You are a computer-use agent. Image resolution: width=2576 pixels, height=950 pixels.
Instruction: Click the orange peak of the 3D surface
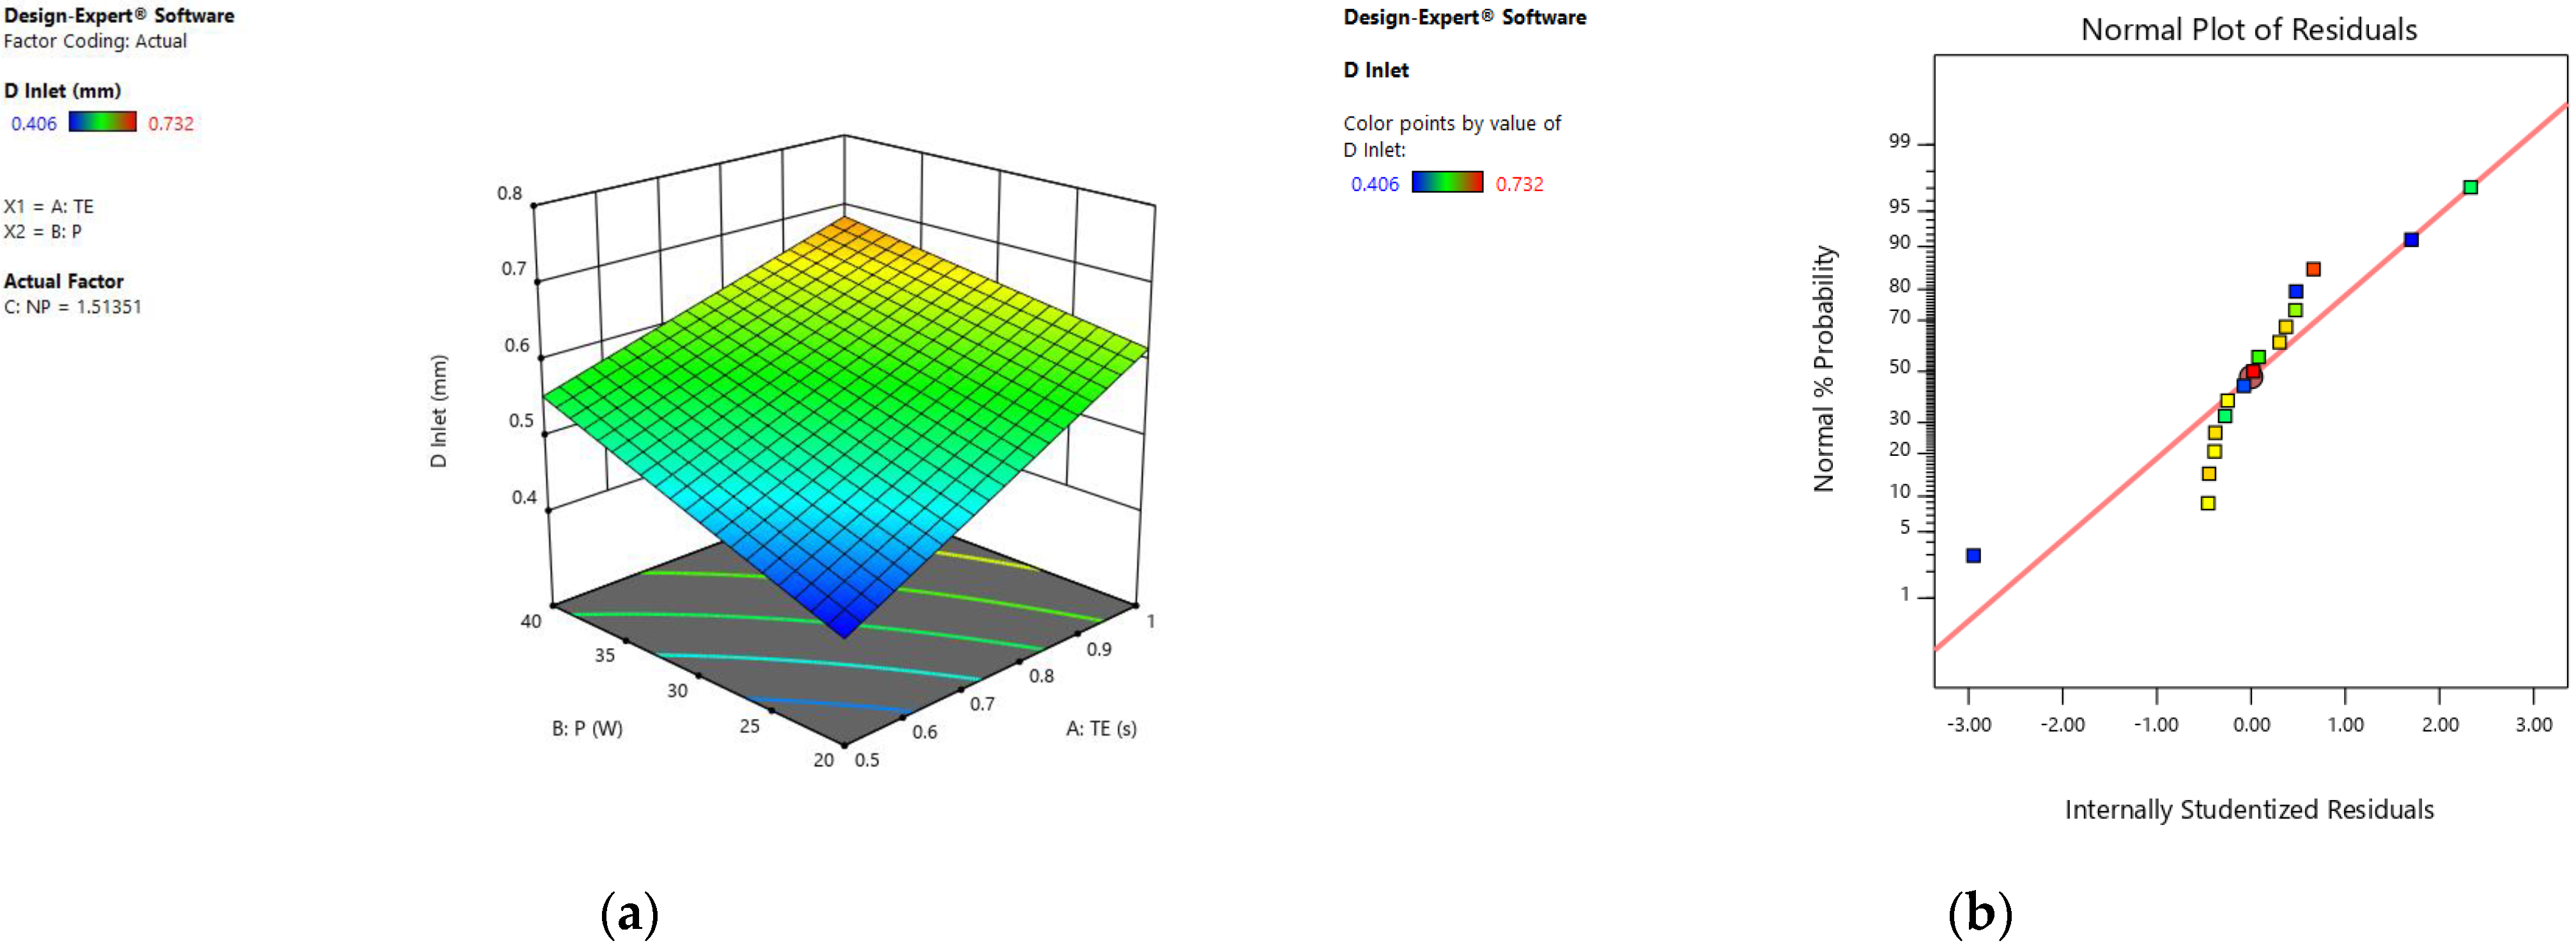point(845,226)
